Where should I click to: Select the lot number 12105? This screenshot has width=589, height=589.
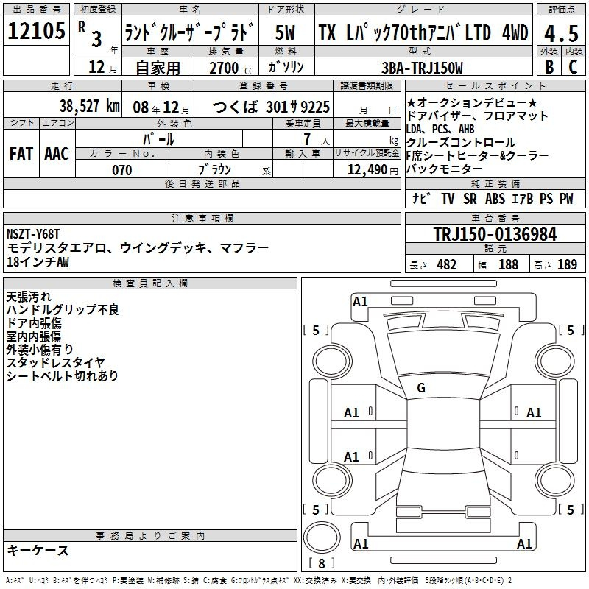coord(36,31)
